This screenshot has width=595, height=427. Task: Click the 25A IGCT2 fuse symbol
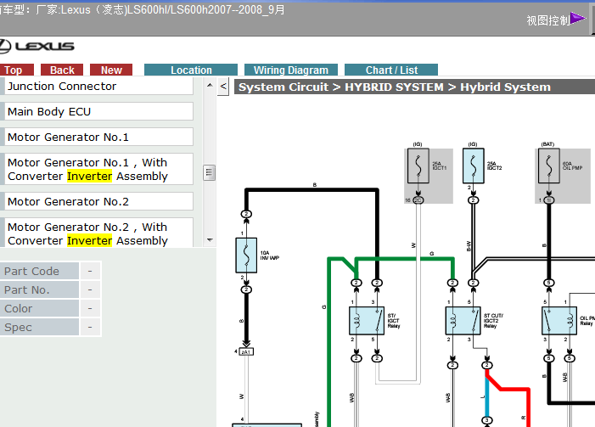pyautogui.click(x=473, y=166)
